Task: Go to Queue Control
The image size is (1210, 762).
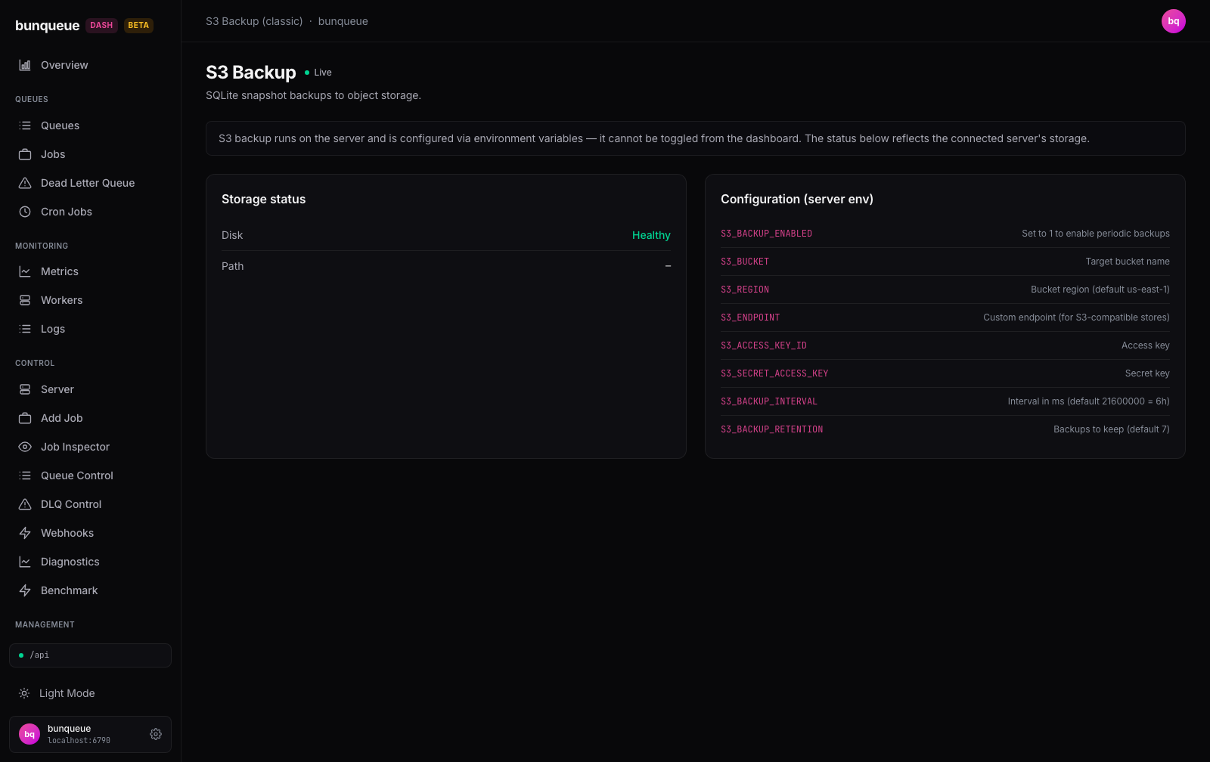Action: [x=90, y=475]
